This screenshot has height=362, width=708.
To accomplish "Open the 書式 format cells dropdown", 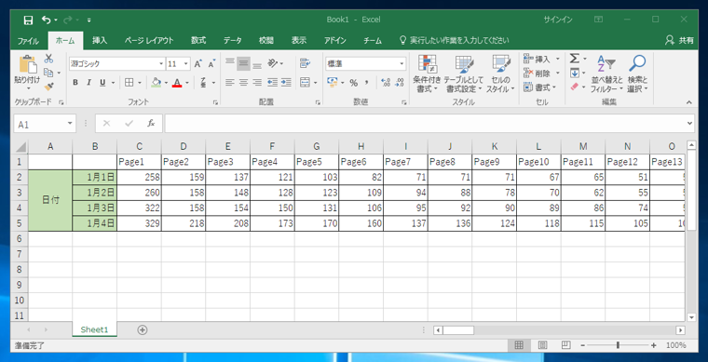I will tap(540, 87).
